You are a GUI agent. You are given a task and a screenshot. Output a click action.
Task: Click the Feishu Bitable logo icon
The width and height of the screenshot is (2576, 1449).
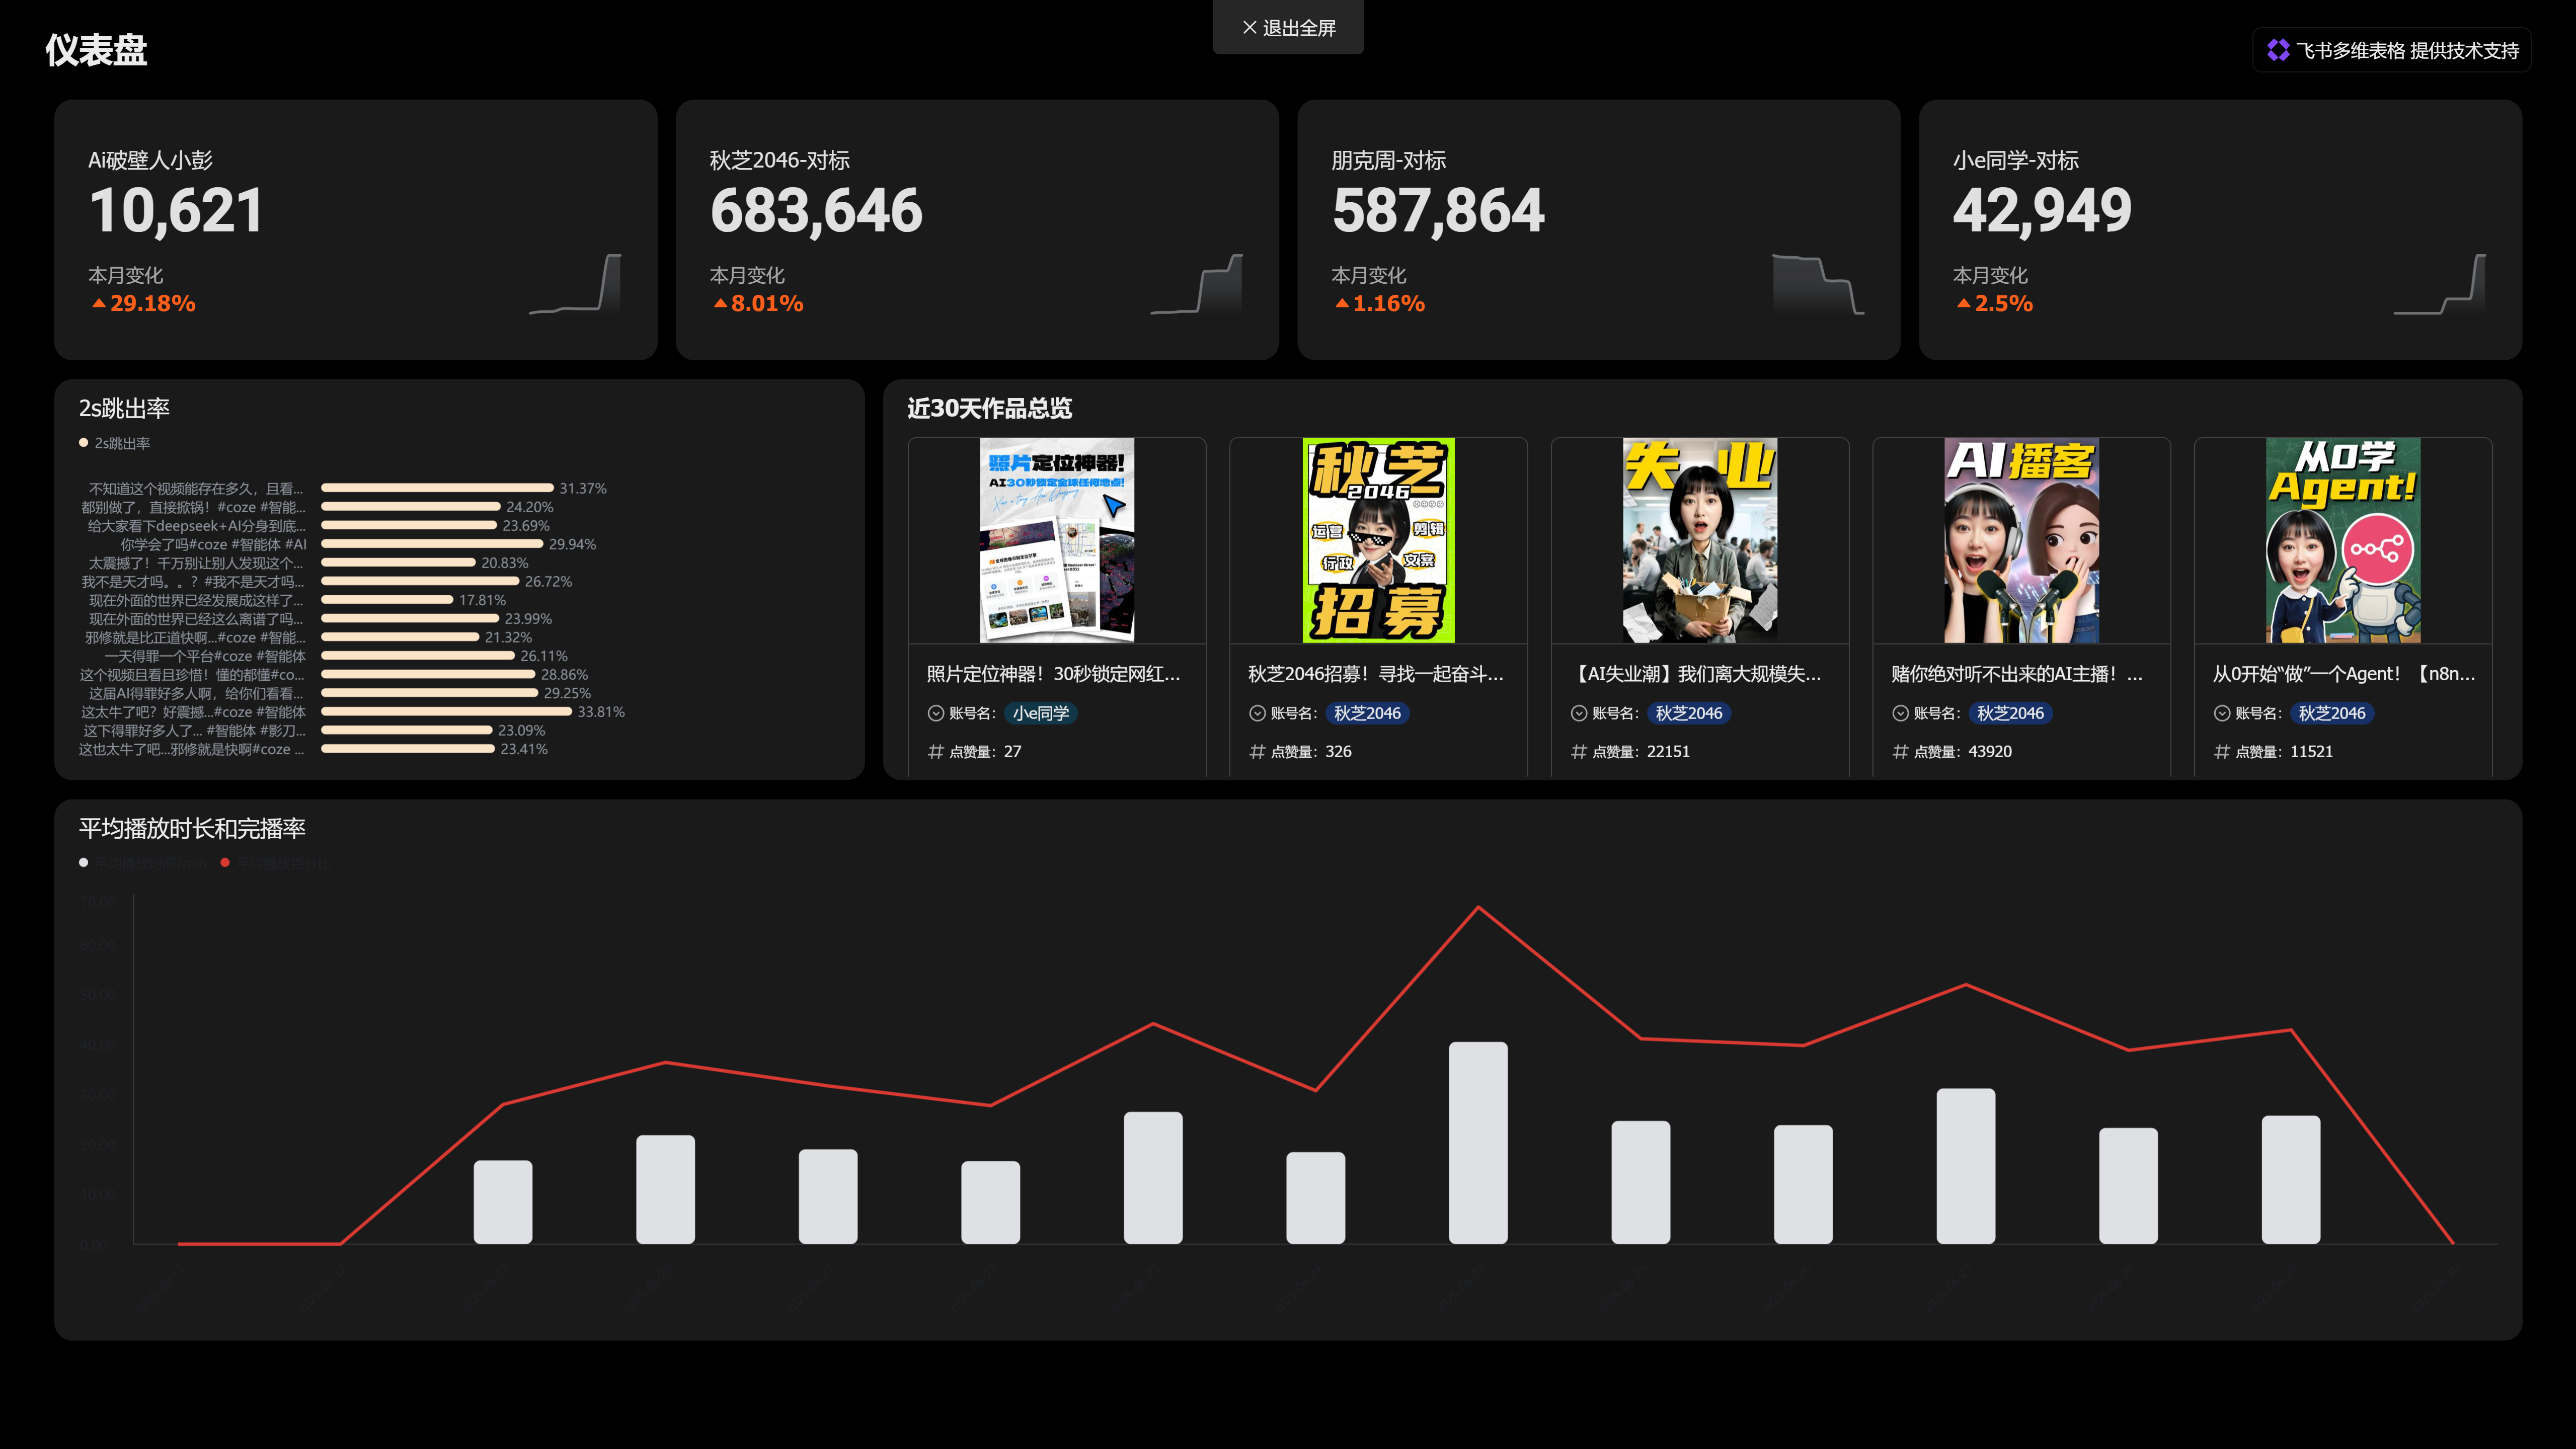pyautogui.click(x=2278, y=50)
